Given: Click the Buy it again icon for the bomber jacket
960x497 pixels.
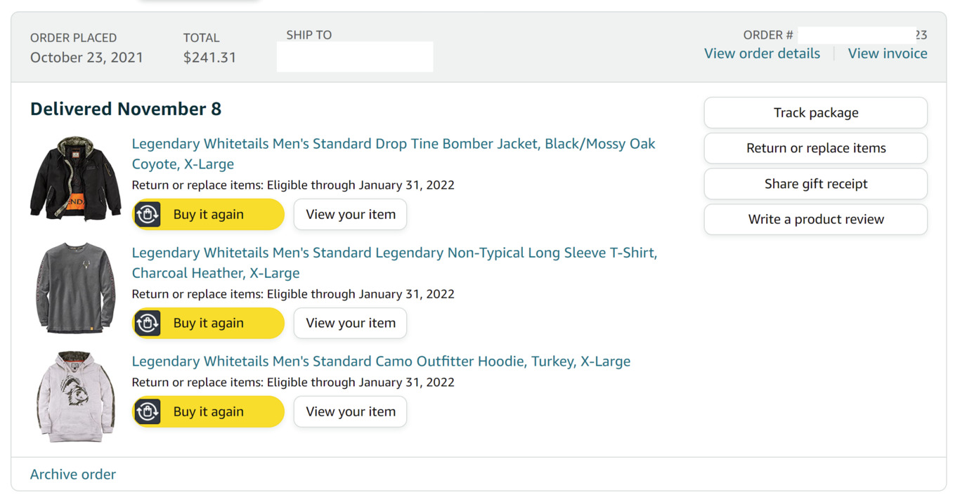Looking at the screenshot, I should coord(148,214).
